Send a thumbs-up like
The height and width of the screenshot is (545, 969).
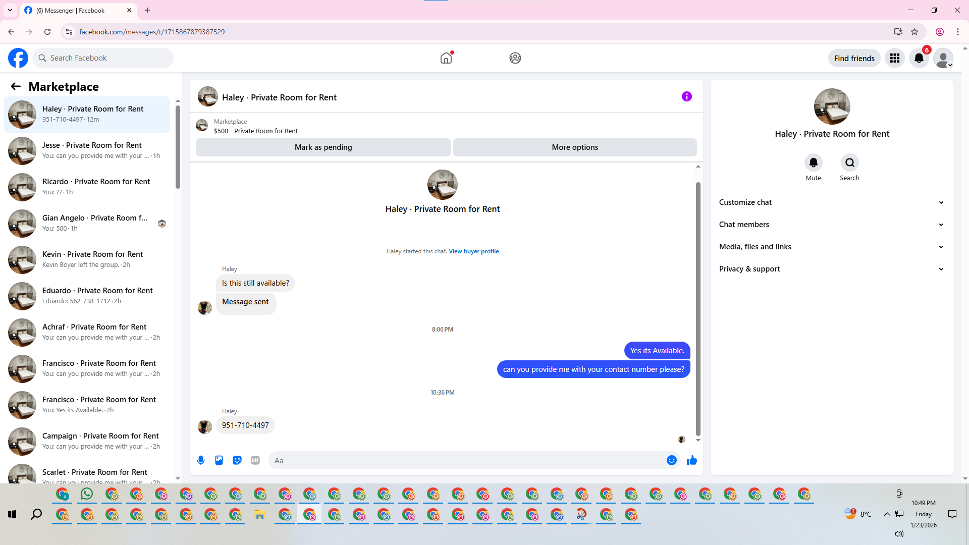pyautogui.click(x=692, y=460)
